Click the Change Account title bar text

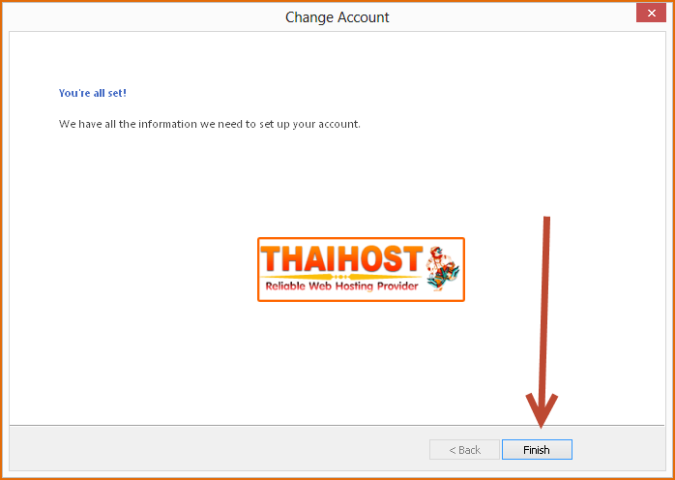(337, 17)
